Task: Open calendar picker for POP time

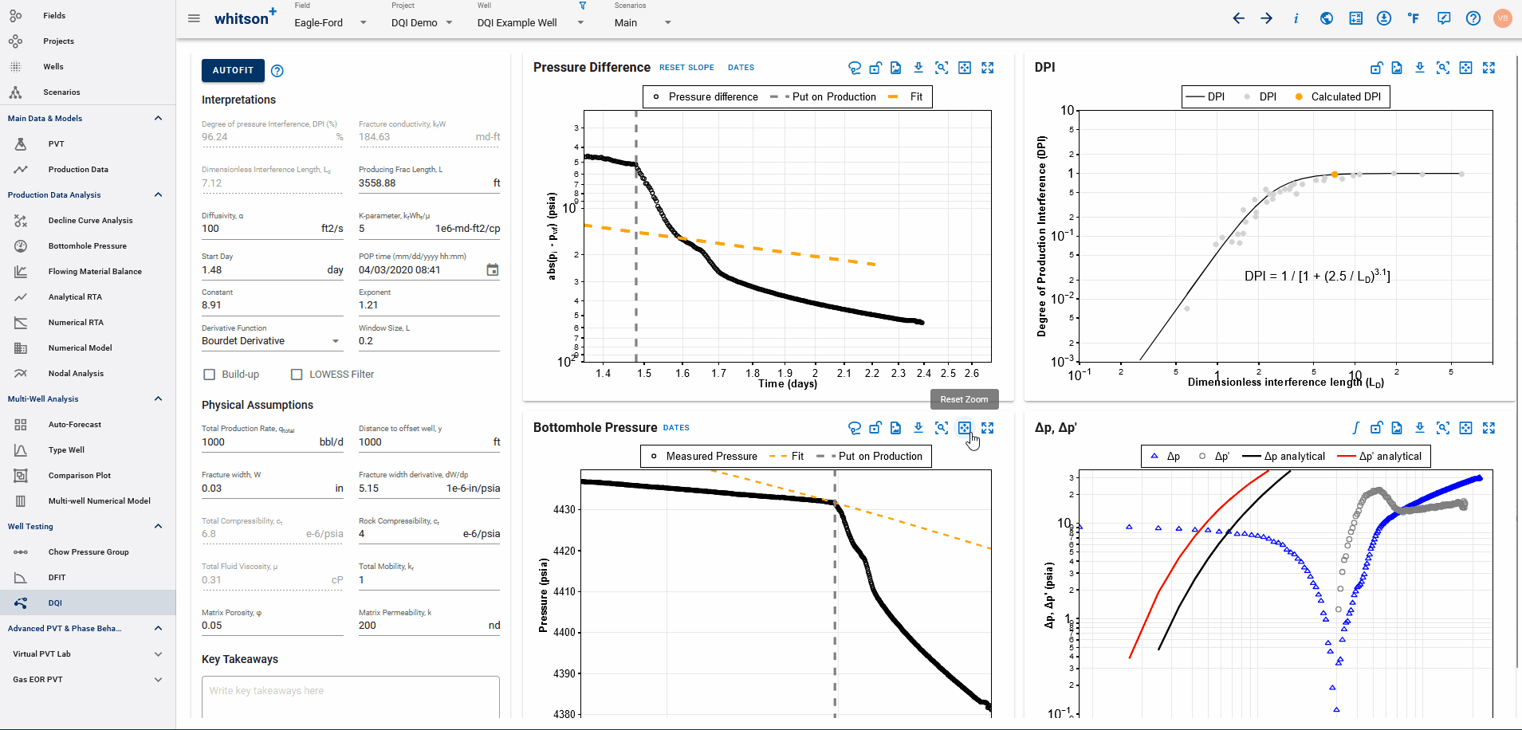Action: (493, 270)
